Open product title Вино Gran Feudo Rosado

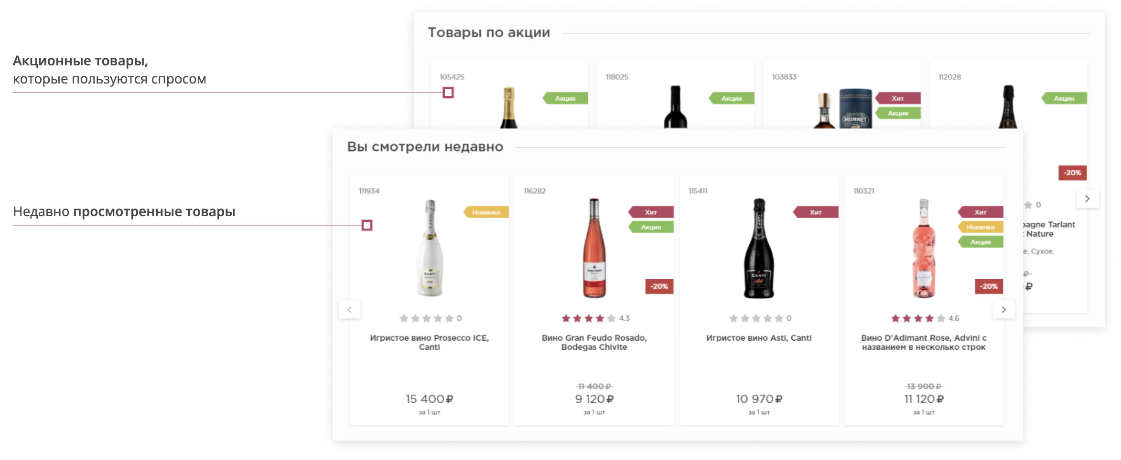[594, 342]
